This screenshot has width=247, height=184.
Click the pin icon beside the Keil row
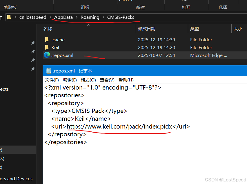(x=33, y=51)
